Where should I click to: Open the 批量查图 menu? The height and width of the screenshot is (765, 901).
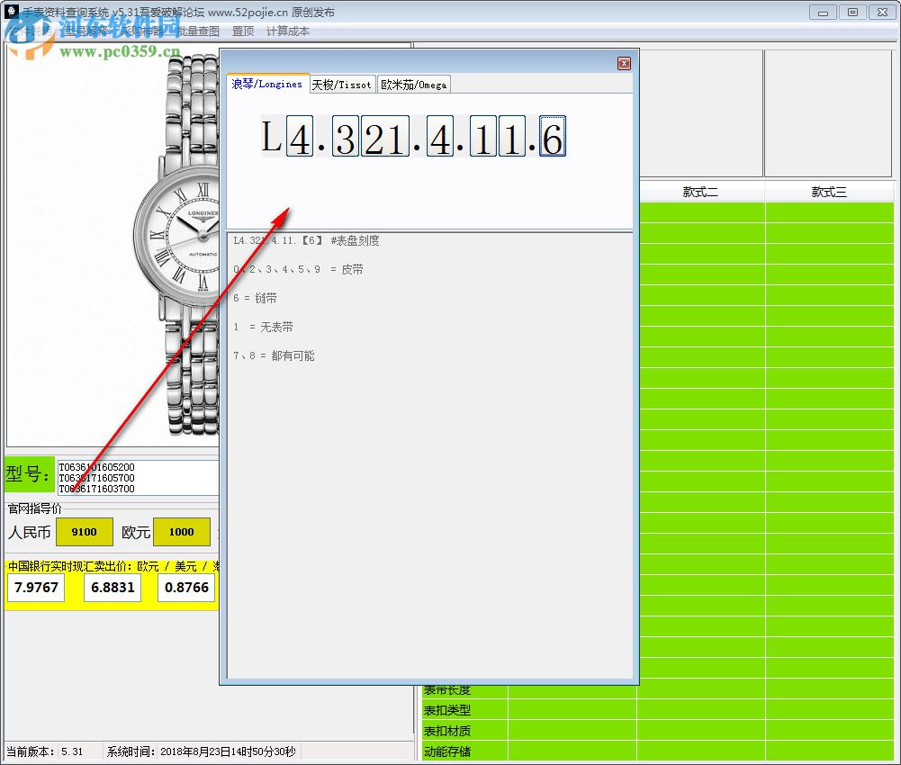(197, 31)
